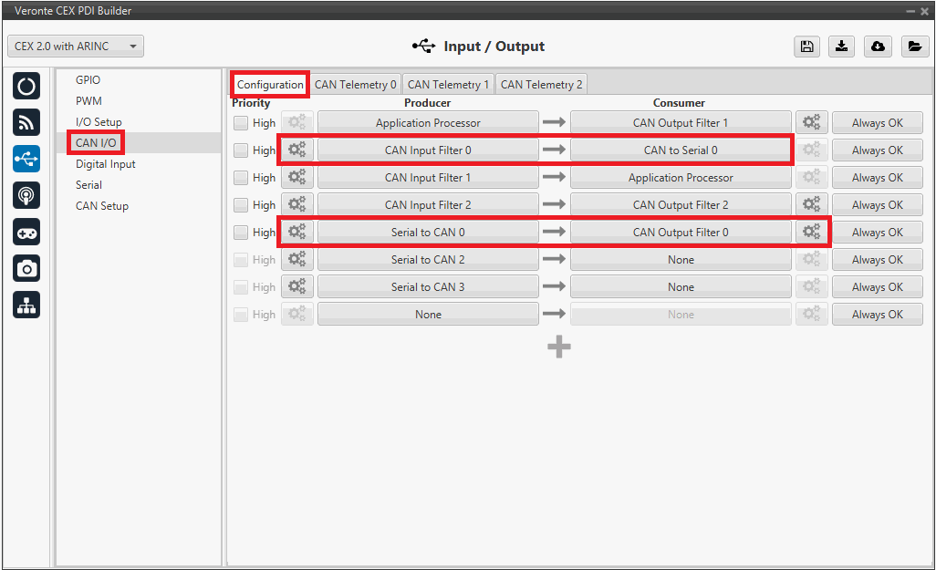
Task: Switch to the CAN Telemetry 1 tab
Action: (448, 85)
